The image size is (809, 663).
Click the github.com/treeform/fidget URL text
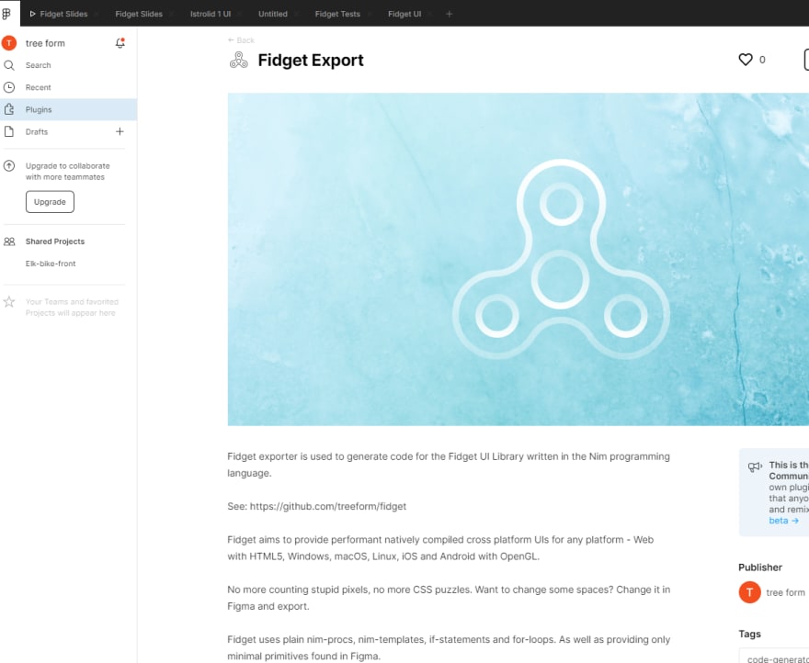(x=328, y=506)
